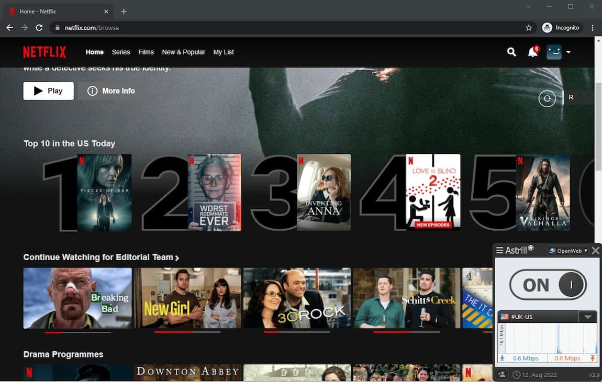Toggle Astrill VPN ON switch off
The height and width of the screenshot is (382, 602).
(548, 285)
